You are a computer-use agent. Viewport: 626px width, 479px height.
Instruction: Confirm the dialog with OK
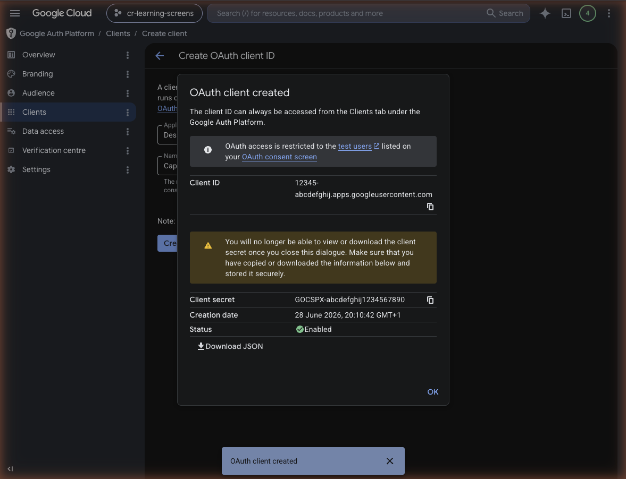433,392
